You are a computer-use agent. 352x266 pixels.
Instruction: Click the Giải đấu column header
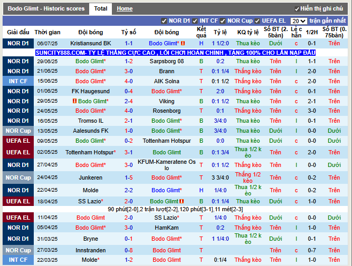pos(18,32)
